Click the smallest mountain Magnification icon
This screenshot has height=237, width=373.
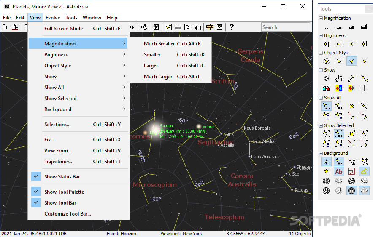click(x=327, y=28)
